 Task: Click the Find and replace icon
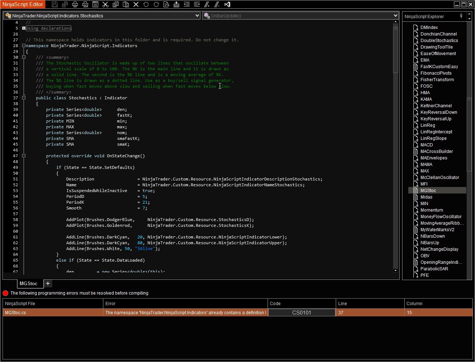(166, 4)
